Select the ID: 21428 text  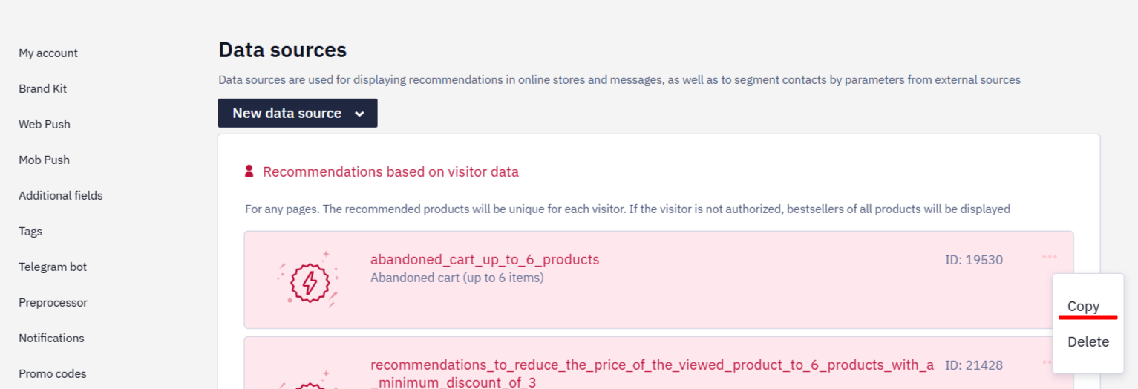974,365
